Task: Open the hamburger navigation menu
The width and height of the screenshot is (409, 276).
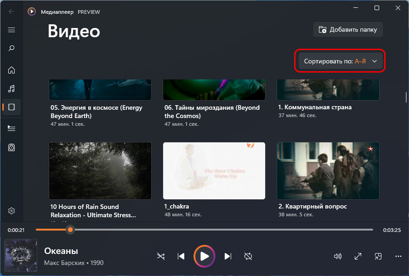Action: click(11, 30)
